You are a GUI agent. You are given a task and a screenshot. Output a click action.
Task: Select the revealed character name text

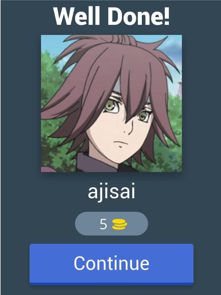pos(111,192)
